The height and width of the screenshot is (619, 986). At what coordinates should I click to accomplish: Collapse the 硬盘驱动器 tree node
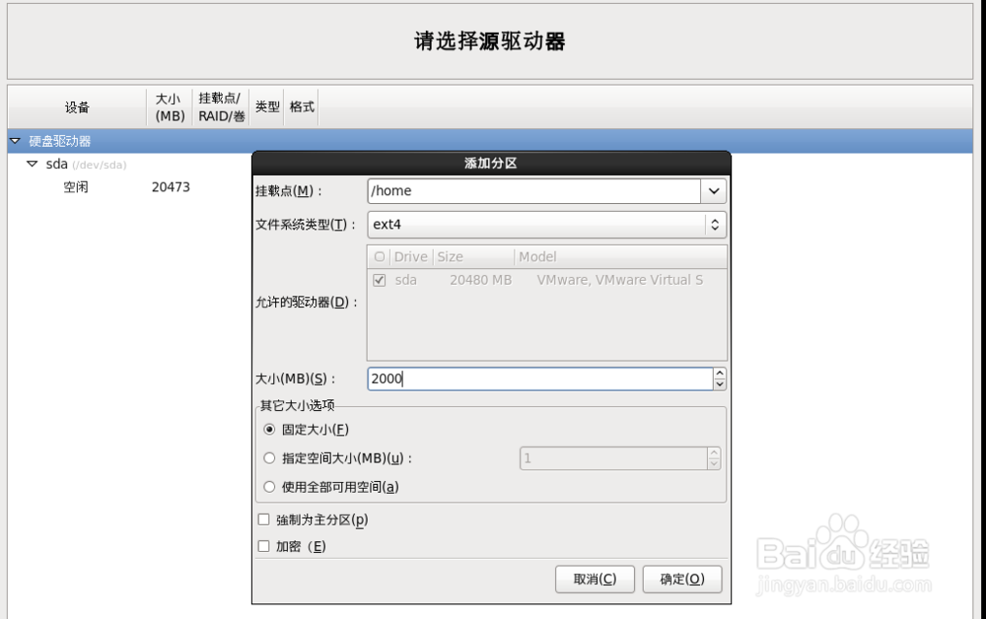14,141
